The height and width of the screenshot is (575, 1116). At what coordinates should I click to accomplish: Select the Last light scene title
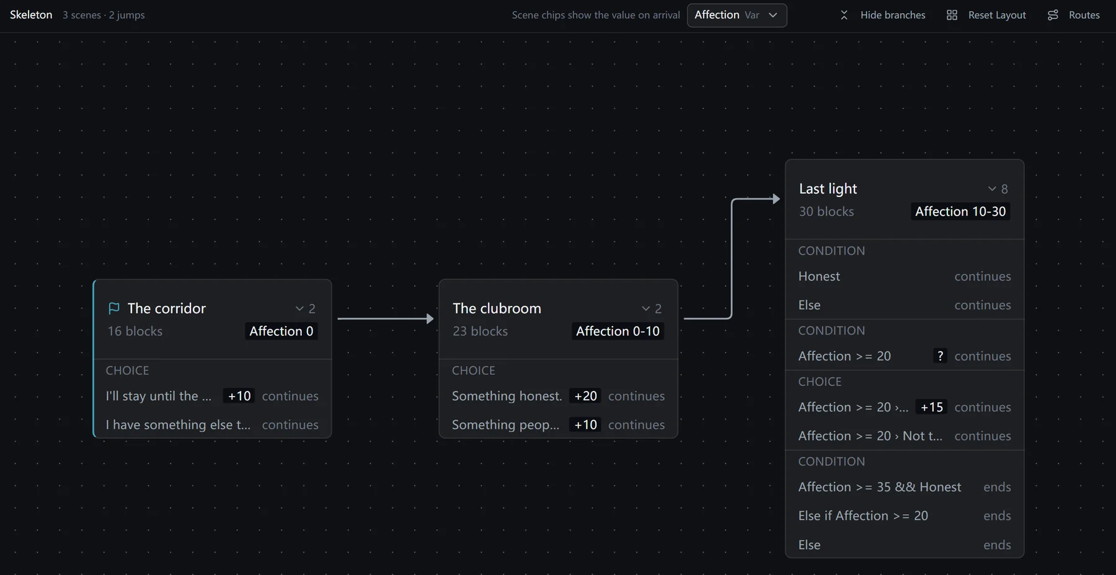tap(828, 188)
